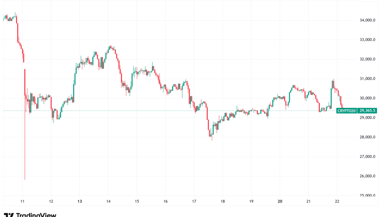The width and height of the screenshot is (382, 217).
Task: Click the TradingView logo icon
Action: 8,215
